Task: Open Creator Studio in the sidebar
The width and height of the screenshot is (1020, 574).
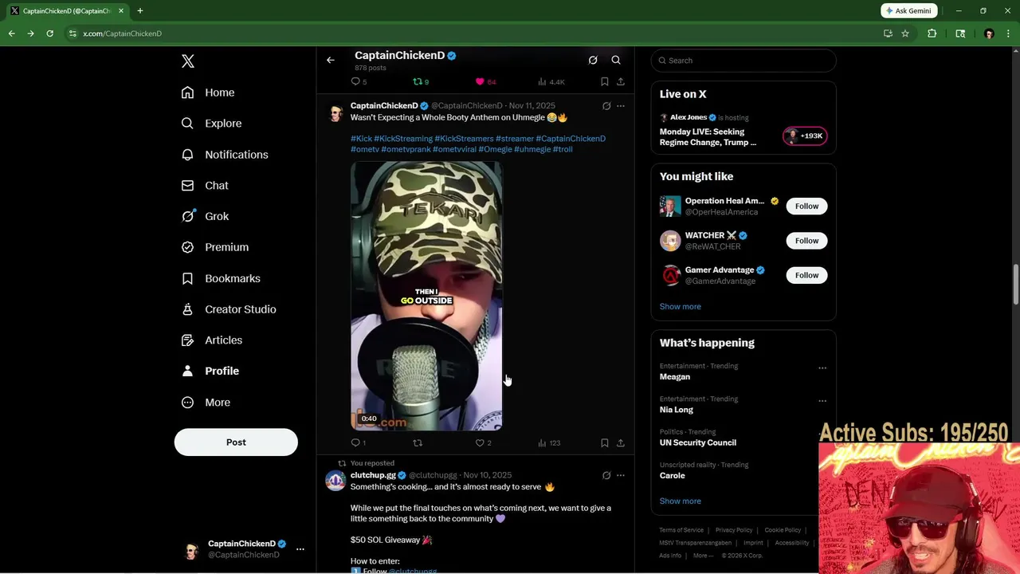Action: pos(229,309)
